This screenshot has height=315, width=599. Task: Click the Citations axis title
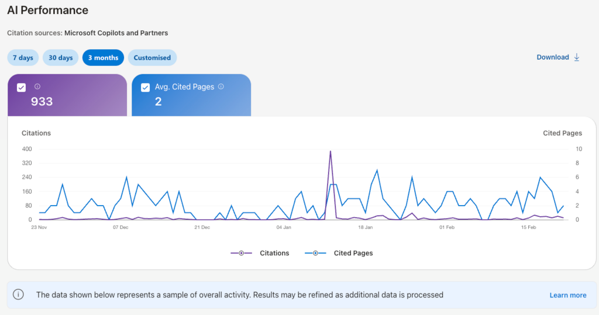point(36,133)
